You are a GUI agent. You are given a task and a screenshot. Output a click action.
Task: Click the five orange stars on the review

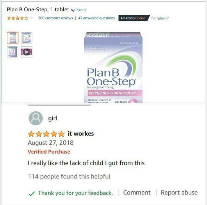click(46, 134)
